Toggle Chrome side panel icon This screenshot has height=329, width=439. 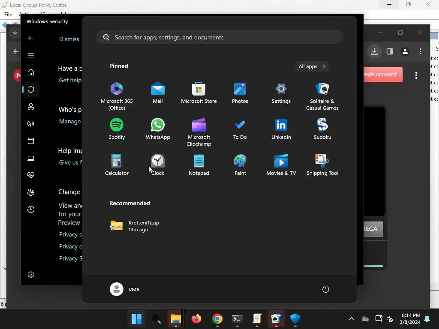click(389, 51)
